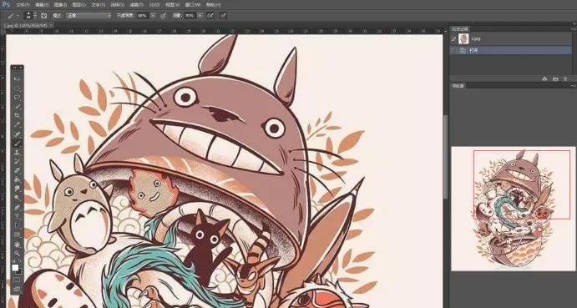The height and width of the screenshot is (308, 577).
Task: Select the Path Selection tool
Action: [x=17, y=225]
